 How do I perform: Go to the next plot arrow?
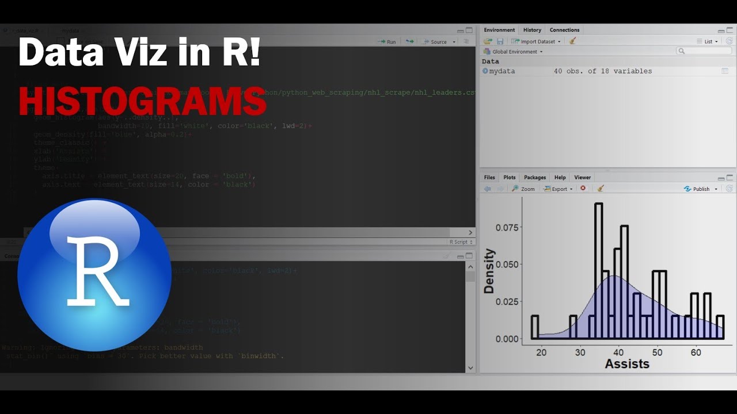tap(500, 189)
